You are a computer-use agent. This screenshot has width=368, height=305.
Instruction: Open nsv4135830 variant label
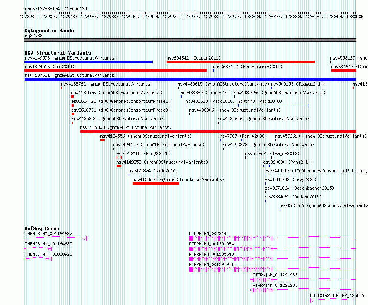click(117, 119)
